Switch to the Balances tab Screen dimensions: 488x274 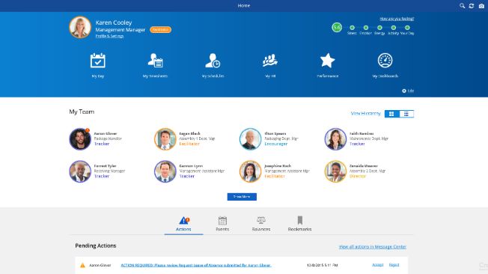point(261,224)
